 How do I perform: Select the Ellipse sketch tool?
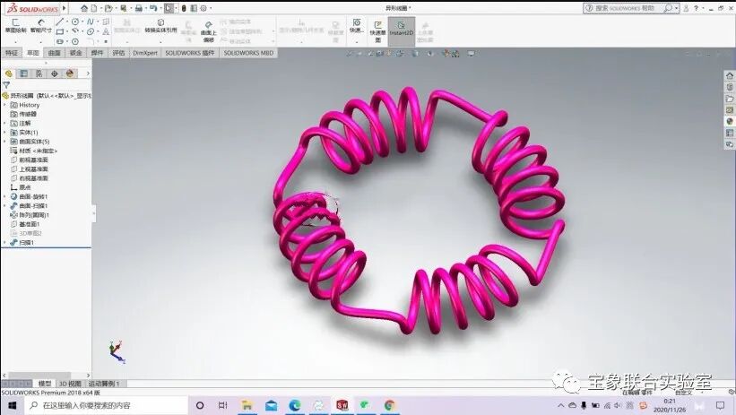(x=91, y=31)
